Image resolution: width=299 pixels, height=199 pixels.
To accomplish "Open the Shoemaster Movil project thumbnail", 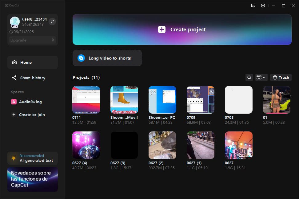I will point(124,100).
